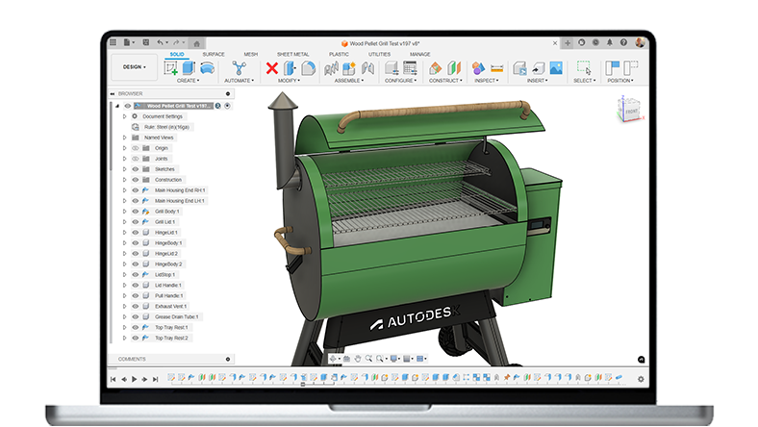The image size is (758, 427).
Task: Click the New Component icon
Action: (x=349, y=68)
